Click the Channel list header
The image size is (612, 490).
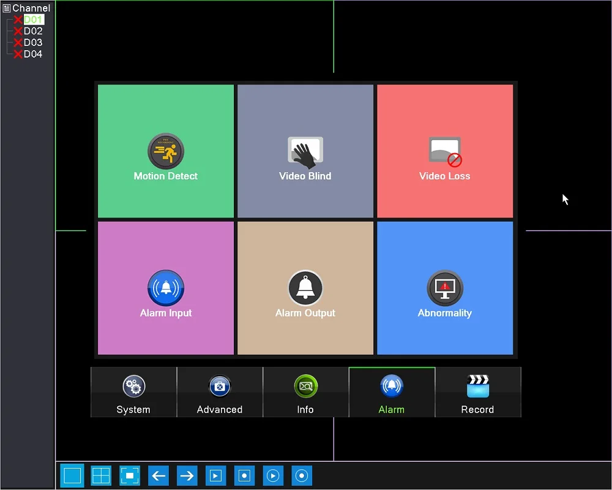pyautogui.click(x=26, y=8)
